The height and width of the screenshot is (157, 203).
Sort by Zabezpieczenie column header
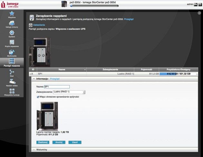(110, 70)
